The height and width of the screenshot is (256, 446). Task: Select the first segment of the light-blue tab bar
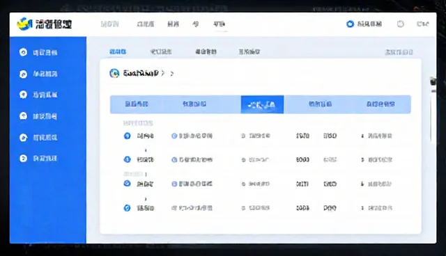click(137, 104)
